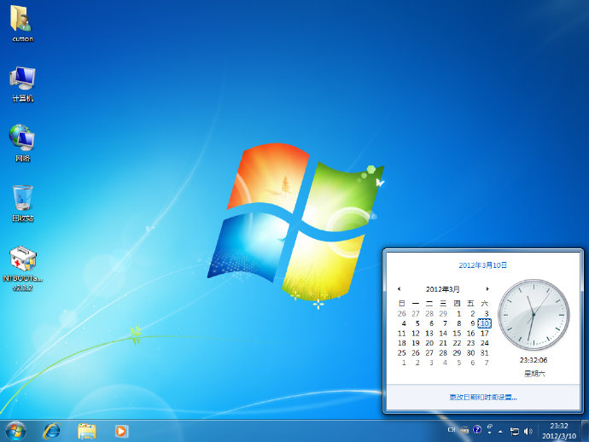Screen dimensions: 589x442
Task: Select the 计算机 desktop icon
Action: pyautogui.click(x=22, y=84)
